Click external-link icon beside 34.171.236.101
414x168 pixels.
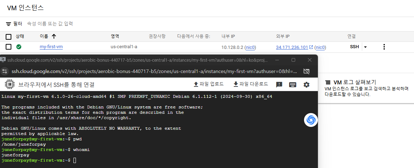click(311, 47)
